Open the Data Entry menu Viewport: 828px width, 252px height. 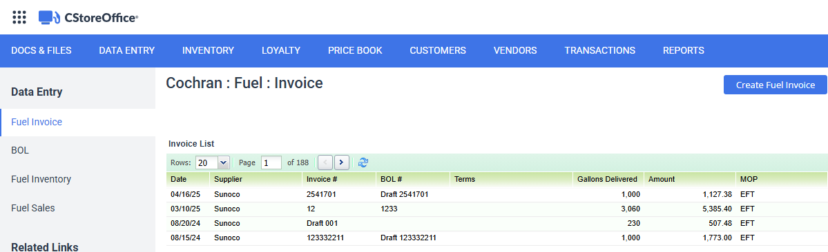tap(127, 50)
